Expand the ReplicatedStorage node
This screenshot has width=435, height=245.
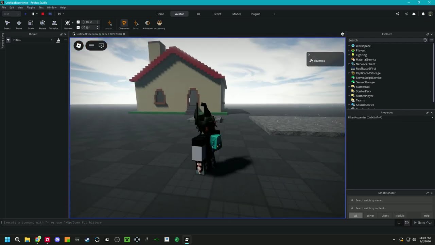click(x=349, y=73)
